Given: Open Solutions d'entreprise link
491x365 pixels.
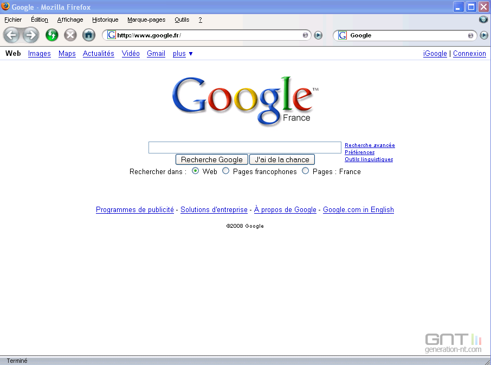Looking at the screenshot, I should pyautogui.click(x=214, y=209).
